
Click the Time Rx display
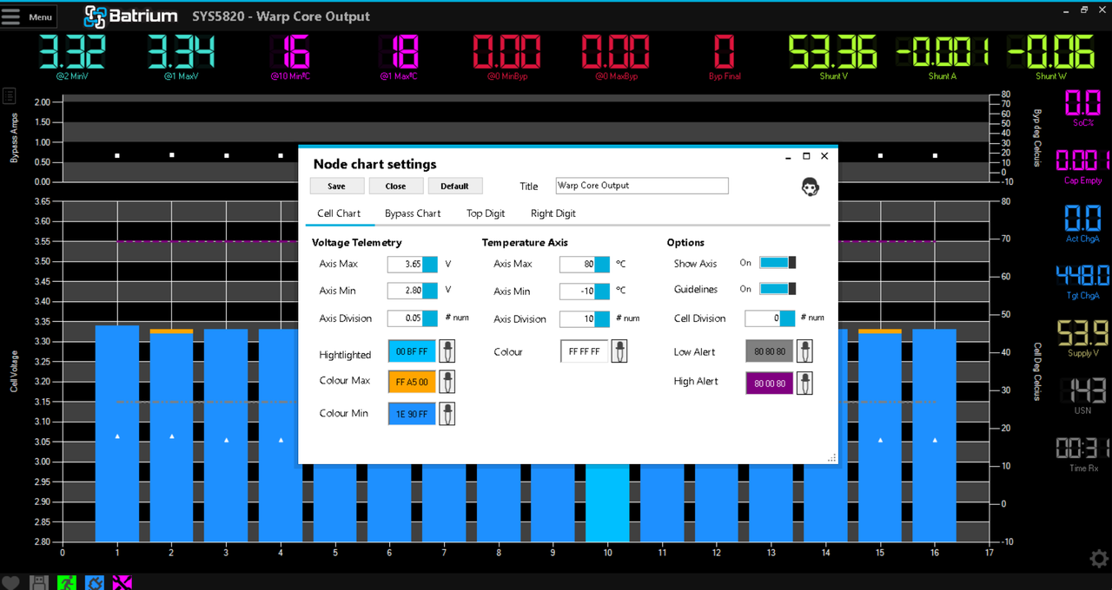[1083, 449]
